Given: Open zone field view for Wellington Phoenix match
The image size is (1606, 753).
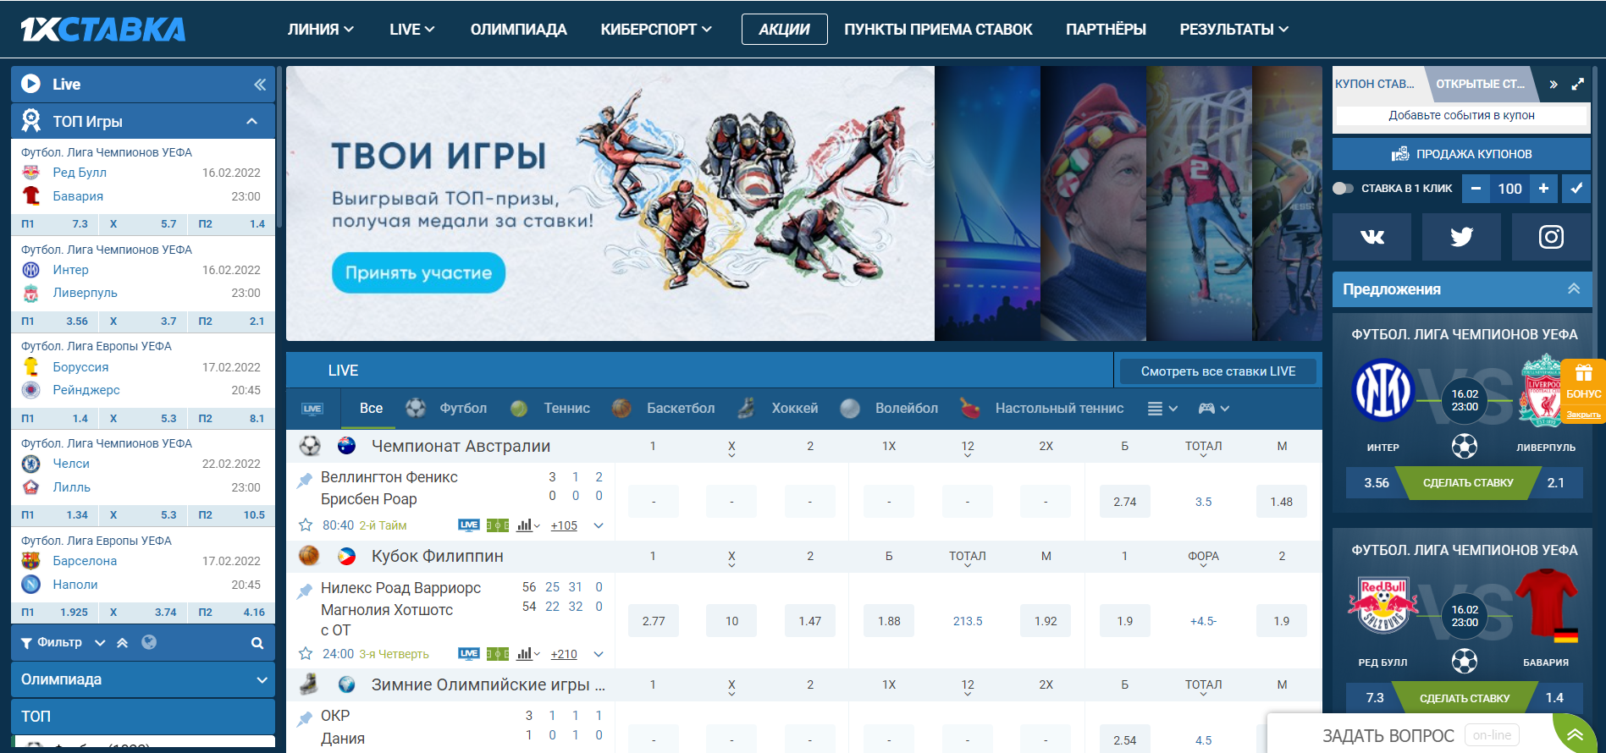Looking at the screenshot, I should [498, 525].
